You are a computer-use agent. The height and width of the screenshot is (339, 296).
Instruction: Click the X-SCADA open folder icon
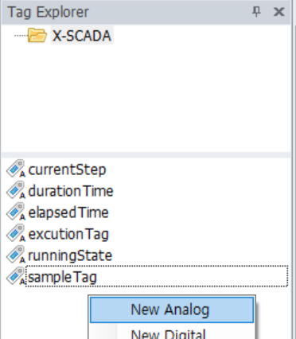point(37,35)
